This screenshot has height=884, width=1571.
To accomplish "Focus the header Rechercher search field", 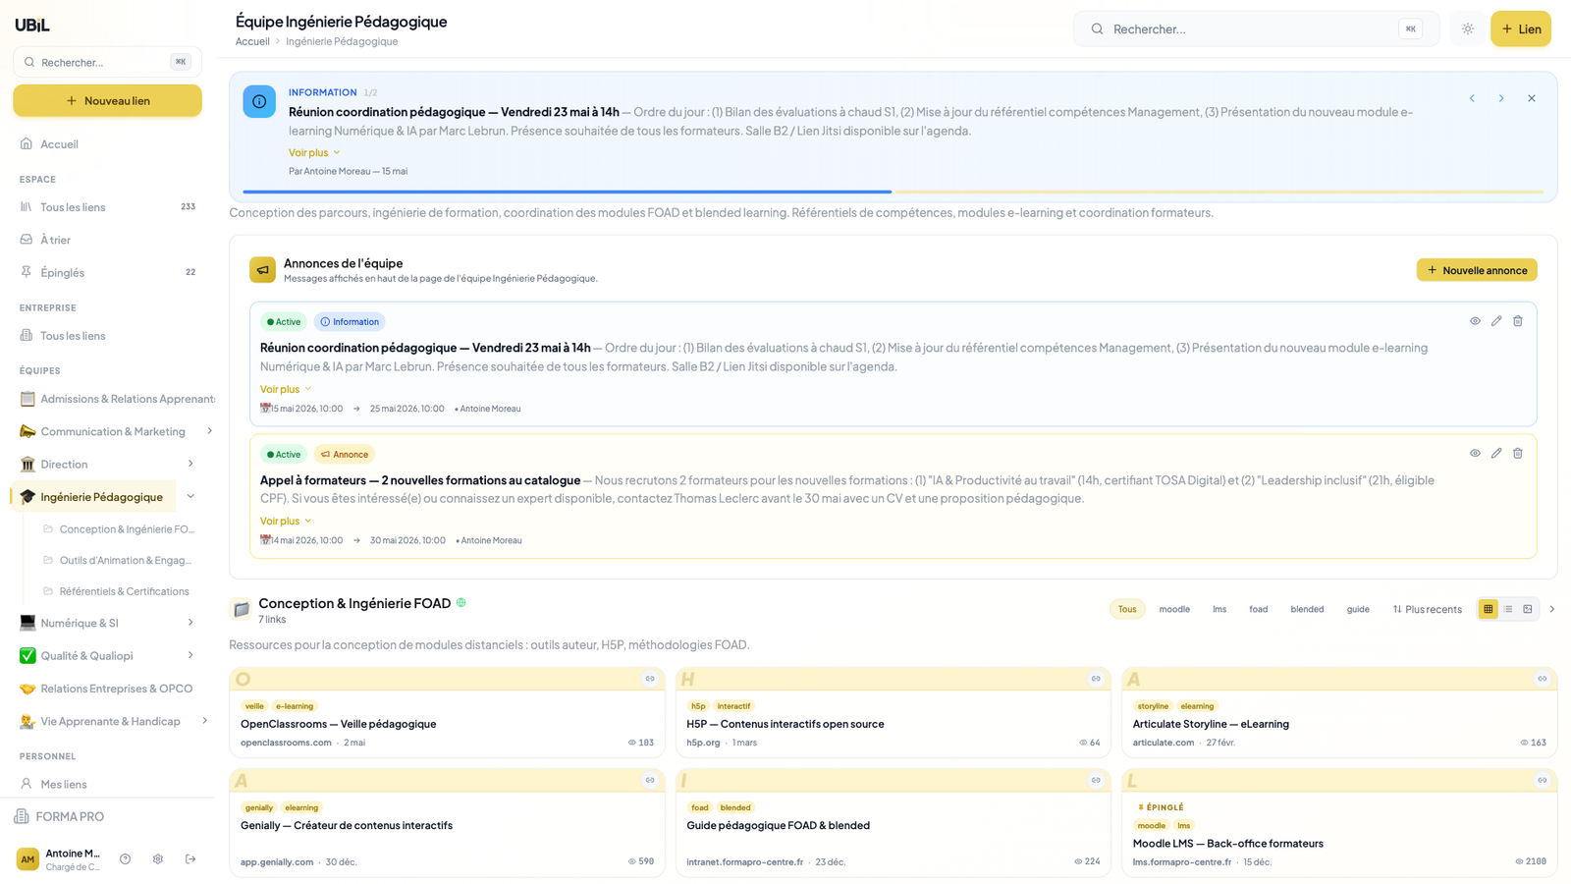I will [x=1256, y=28].
